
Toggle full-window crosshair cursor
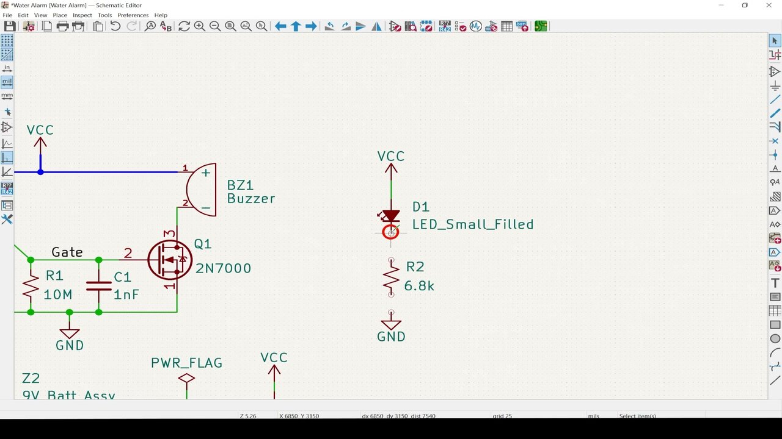tap(7, 112)
